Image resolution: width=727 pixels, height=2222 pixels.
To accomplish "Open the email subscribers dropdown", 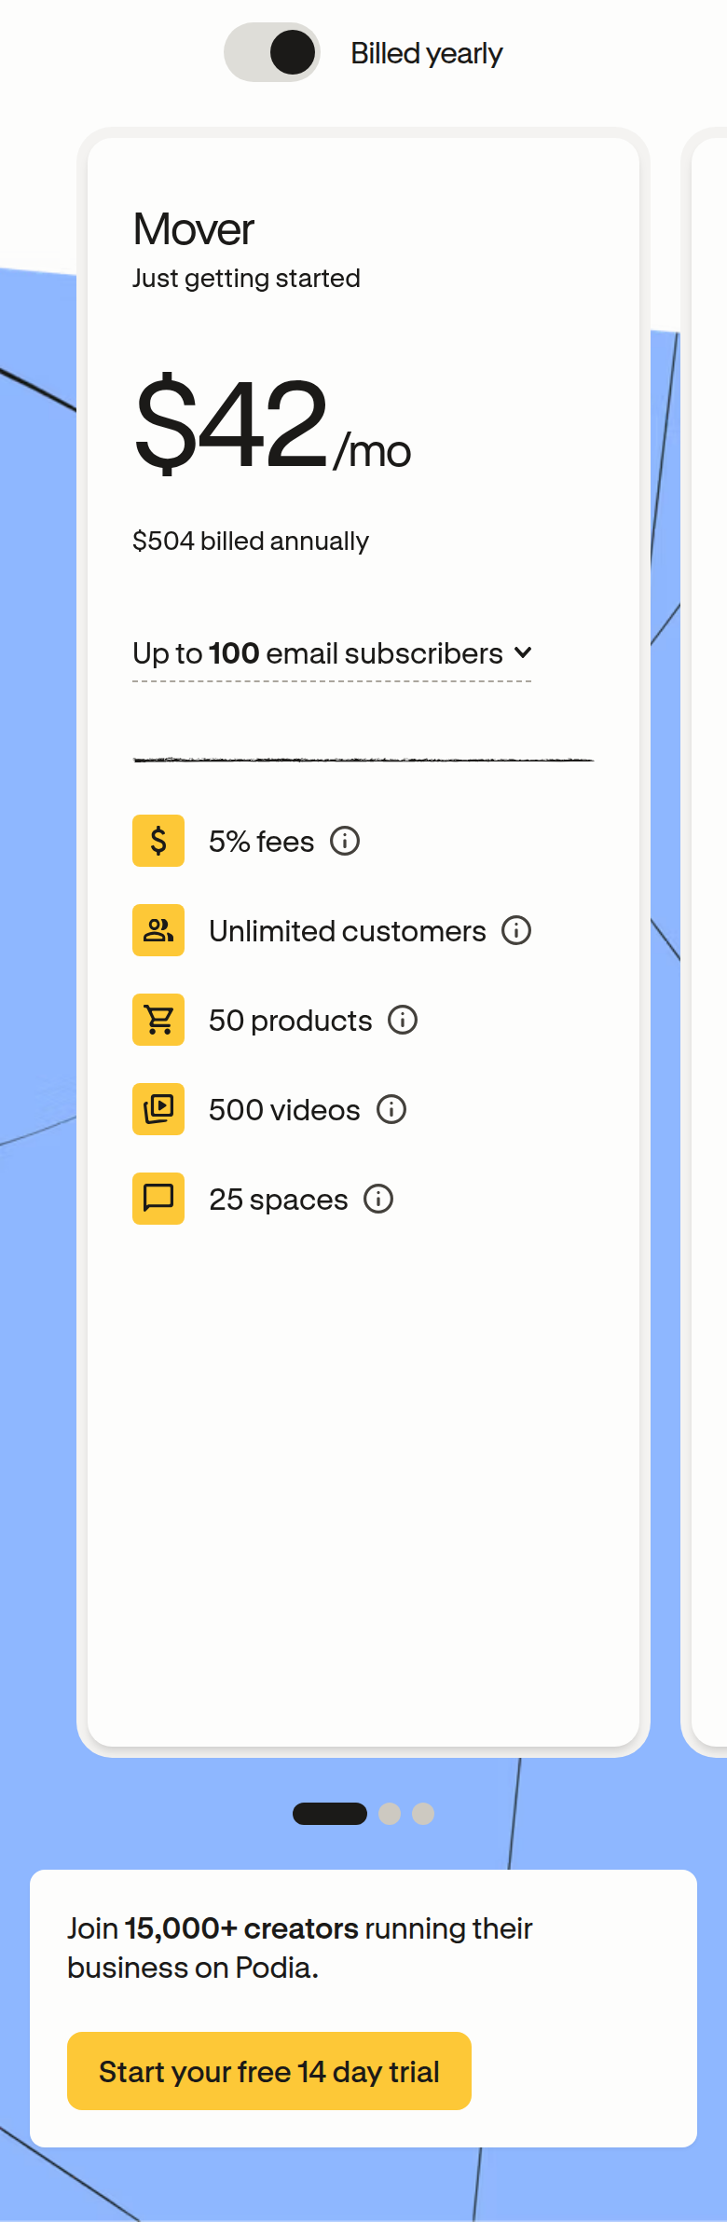I will click(332, 653).
